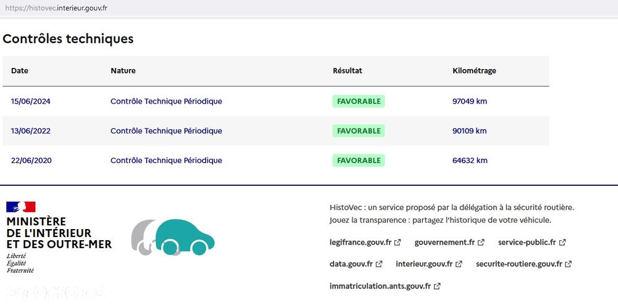This screenshot has height=305, width=618.
Task: Click the Contrôles techniques heading
Action: coord(68,39)
